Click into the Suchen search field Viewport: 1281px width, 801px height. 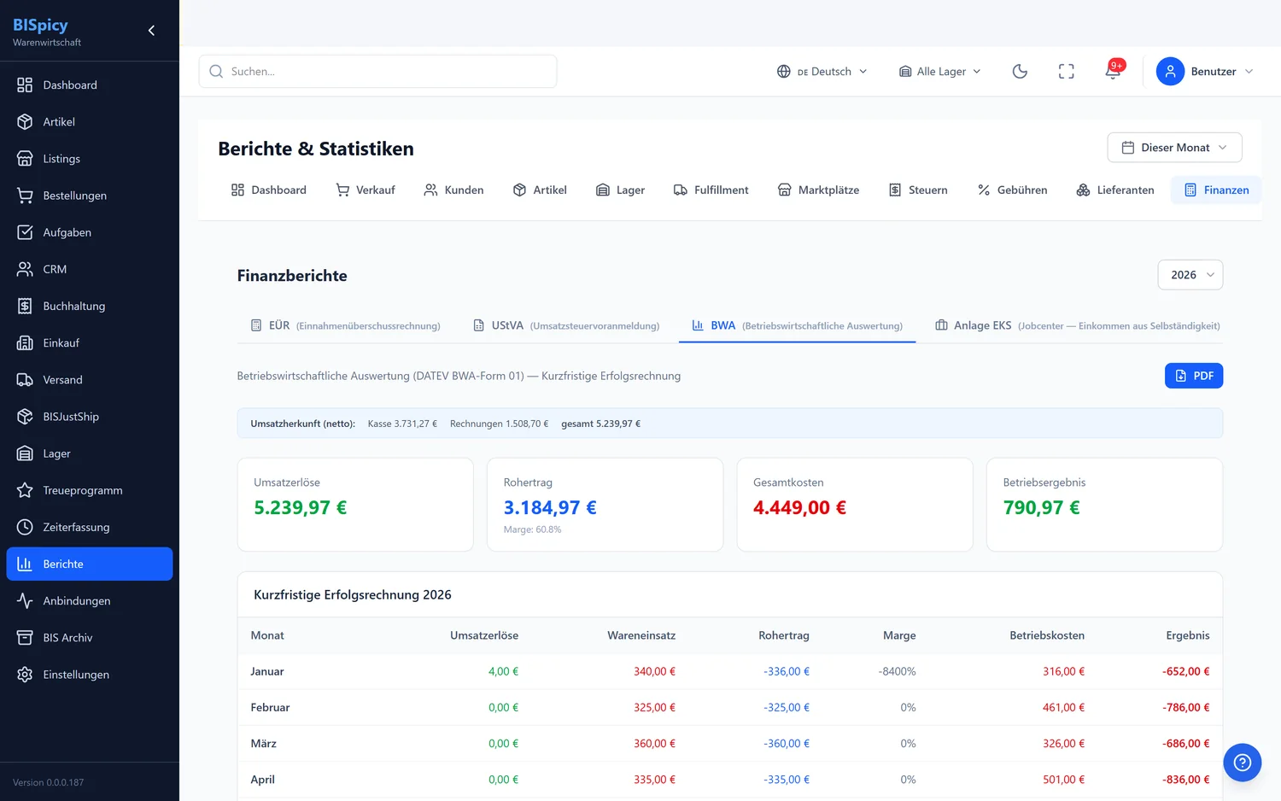coord(377,72)
